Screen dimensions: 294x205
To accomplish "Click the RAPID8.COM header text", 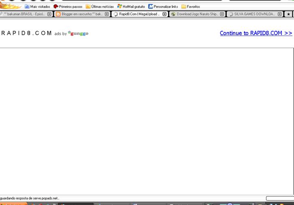I will (26, 33).
